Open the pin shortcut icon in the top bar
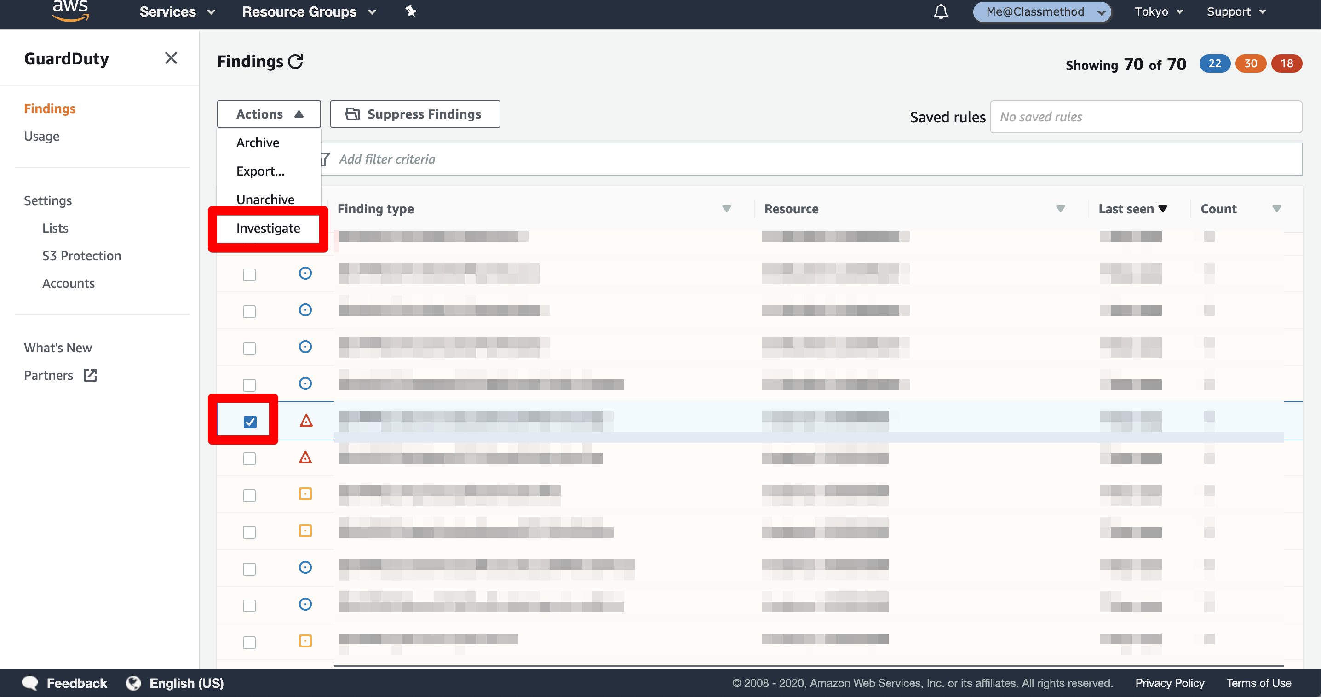 [x=411, y=11]
